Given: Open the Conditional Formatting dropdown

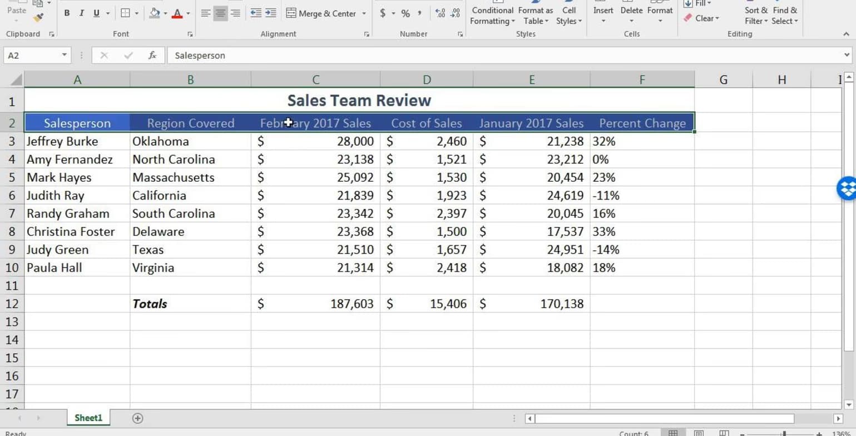Looking at the screenshot, I should (492, 16).
